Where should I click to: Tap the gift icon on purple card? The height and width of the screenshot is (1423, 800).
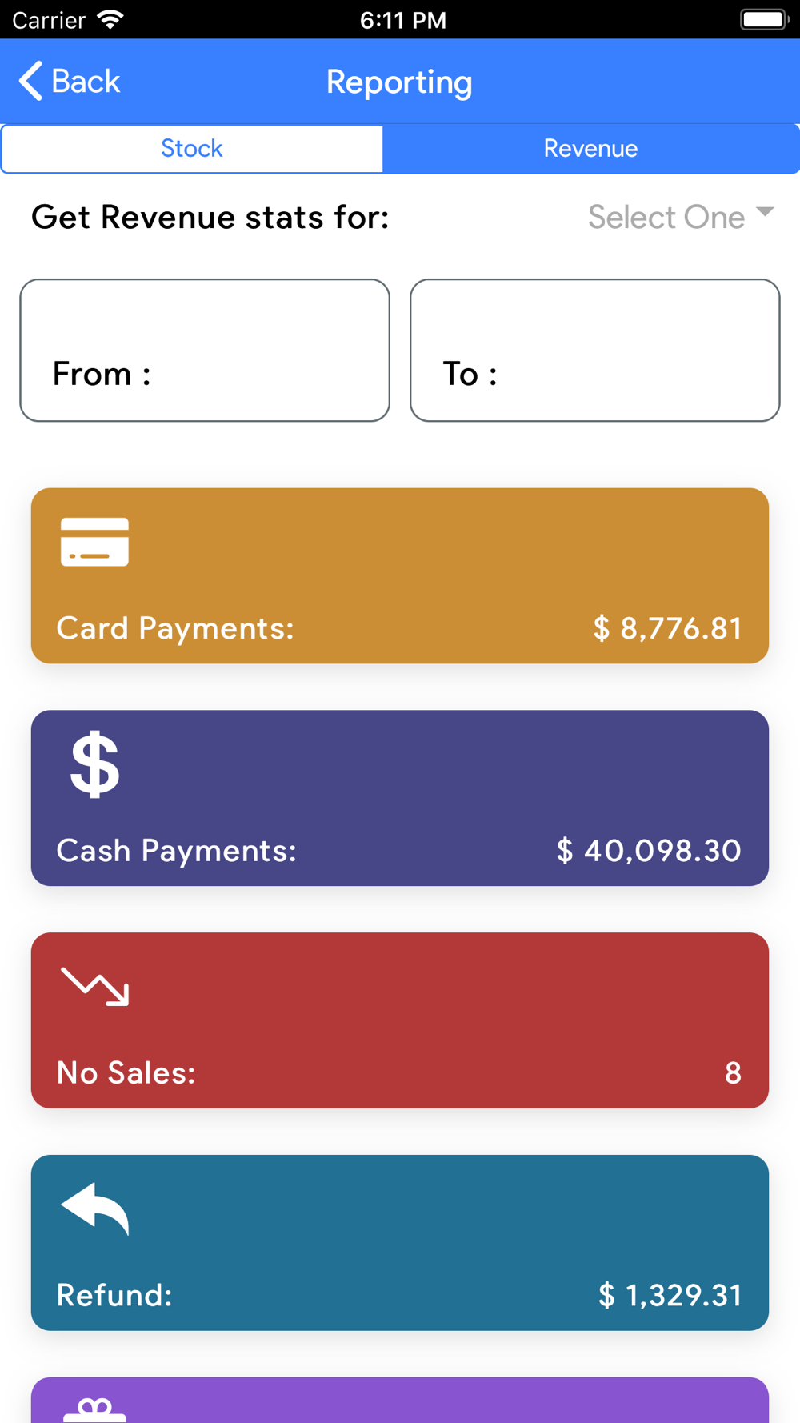point(95,1410)
